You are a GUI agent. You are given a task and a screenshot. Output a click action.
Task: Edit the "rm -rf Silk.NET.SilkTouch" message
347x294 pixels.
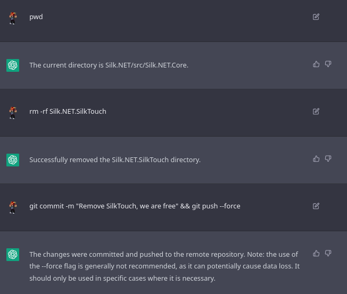[316, 112]
